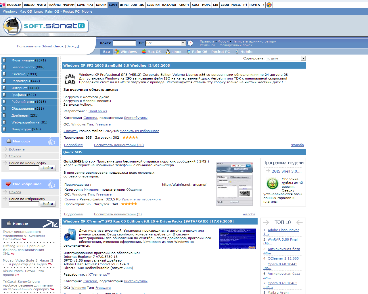The height and width of the screenshot is (294, 368).
Task: Click the 2GIS Shell program icon
Action: coord(272,183)
